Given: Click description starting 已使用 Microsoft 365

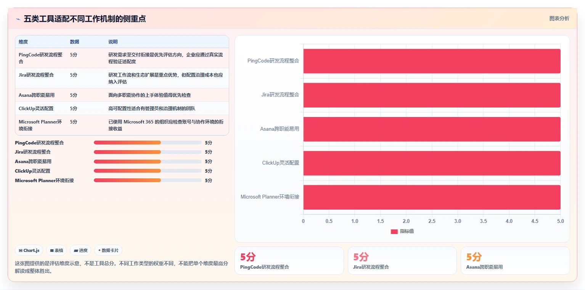Looking at the screenshot, I should 166,125.
